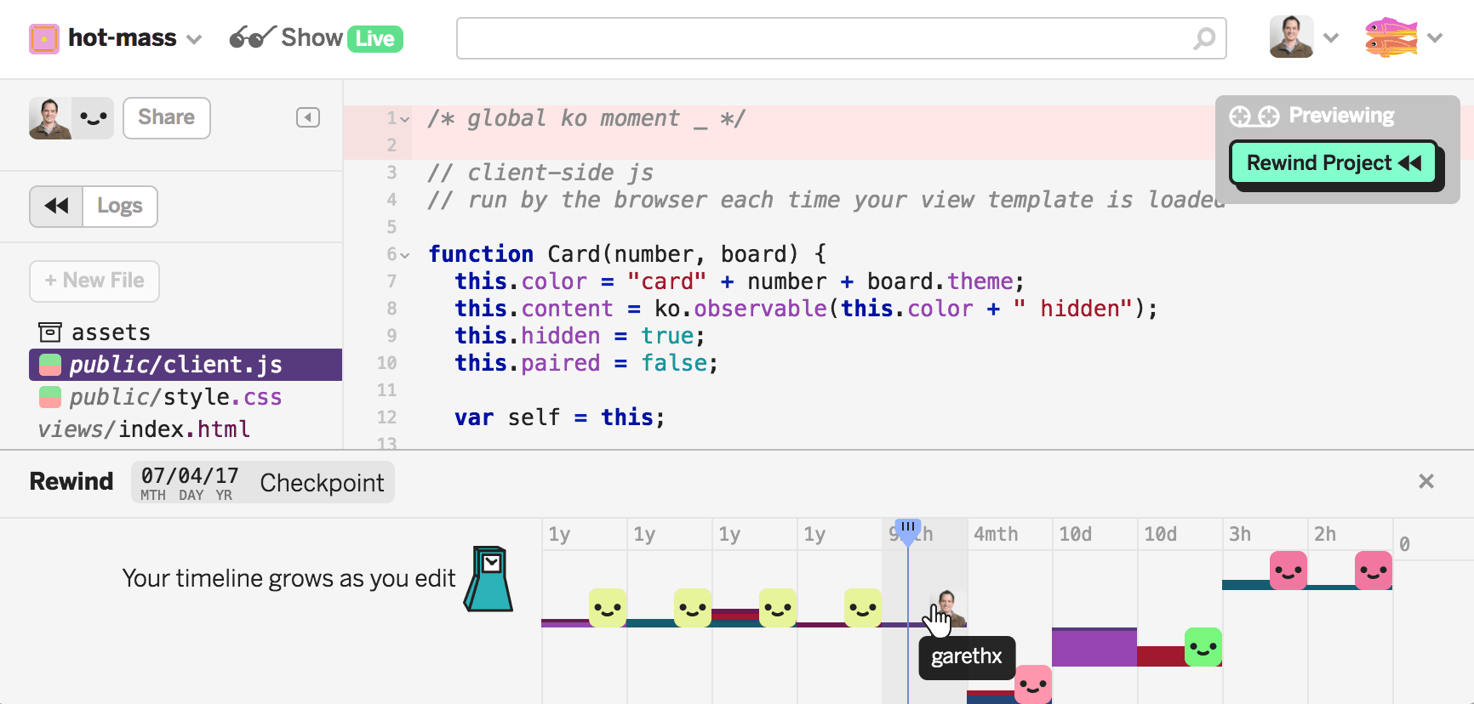Click the green smiley checkpoint marker
The height and width of the screenshot is (704, 1474).
coord(1203,647)
